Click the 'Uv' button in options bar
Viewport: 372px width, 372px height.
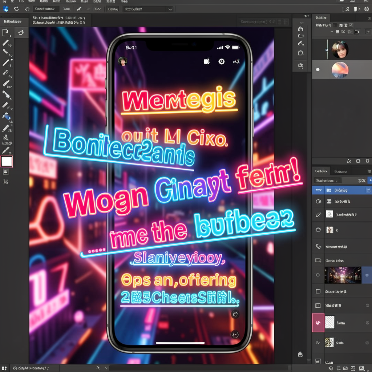coord(98,9)
